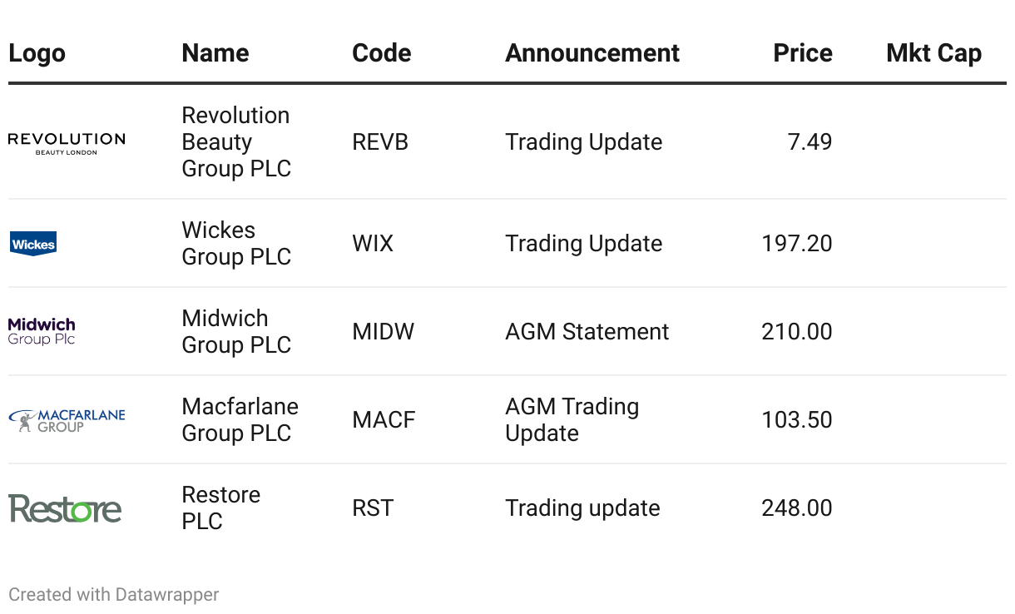Sort by the Price column header
Screen dimensions: 1015x614
pyautogui.click(x=802, y=53)
